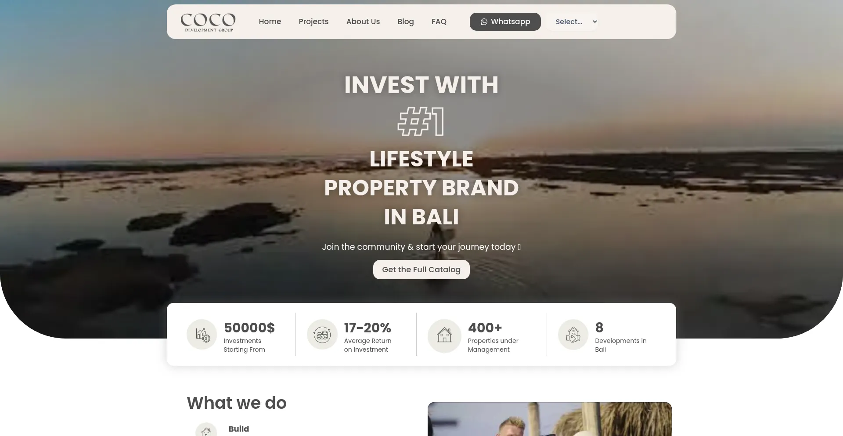Click the #1 outlined graphic in hero

[x=421, y=122]
